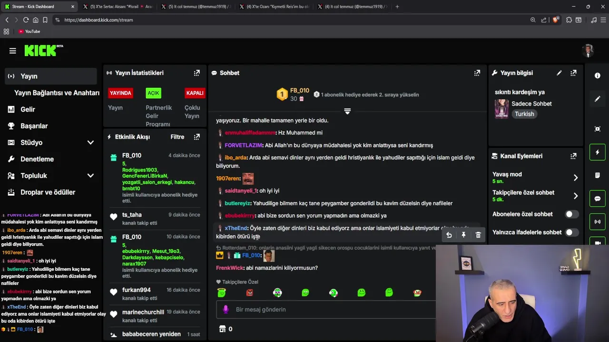Pop out the Etkinlik Akışı panel
Image resolution: width=609 pixels, height=342 pixels.
point(196,137)
